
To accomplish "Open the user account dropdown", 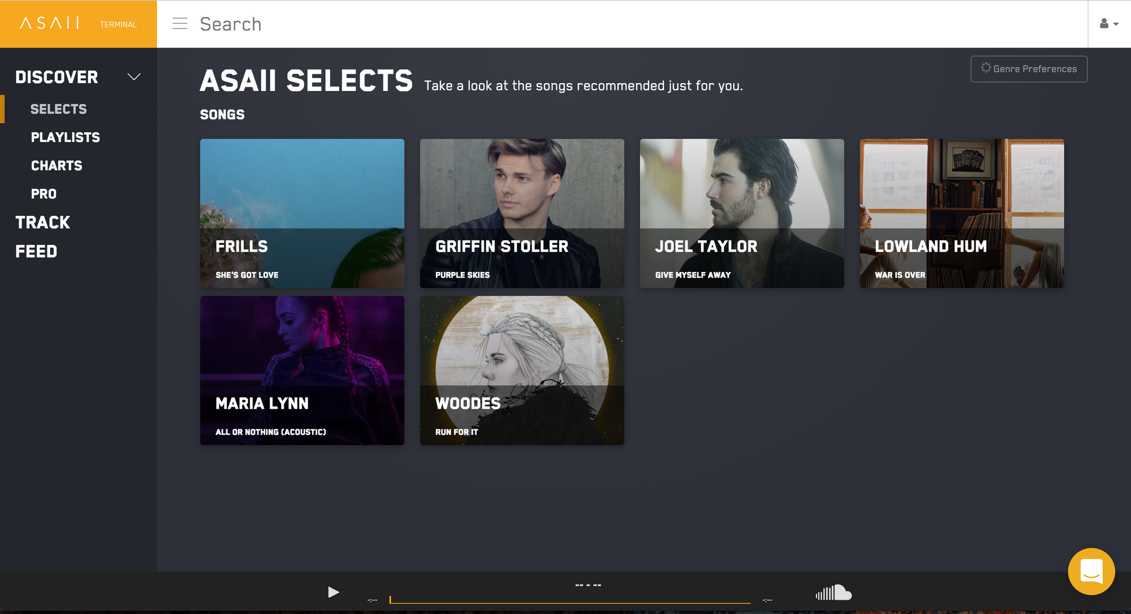I will tap(1109, 24).
